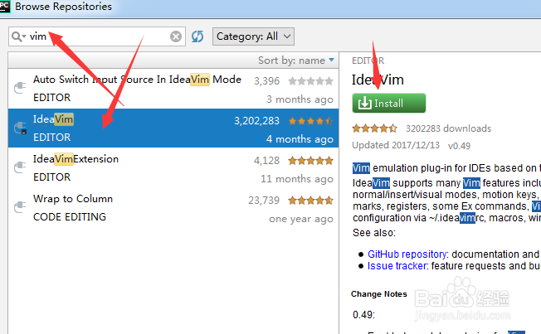The height and width of the screenshot is (334, 541).
Task: Click PyCharm icon in title bar
Action: click(4, 6)
